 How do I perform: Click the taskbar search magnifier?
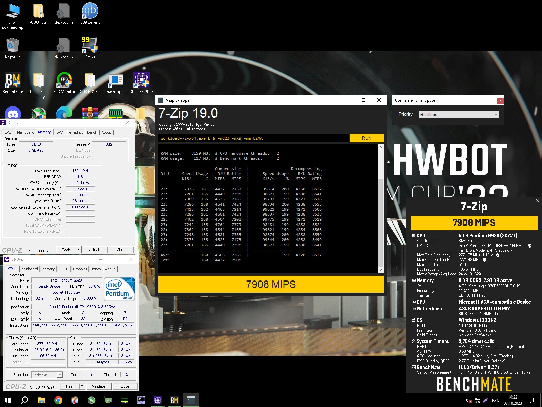pyautogui.click(x=24, y=400)
